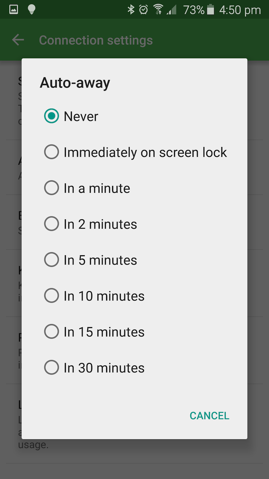Image resolution: width=269 pixels, height=479 pixels.
Task: Select the Never radio button
Action: (x=52, y=116)
